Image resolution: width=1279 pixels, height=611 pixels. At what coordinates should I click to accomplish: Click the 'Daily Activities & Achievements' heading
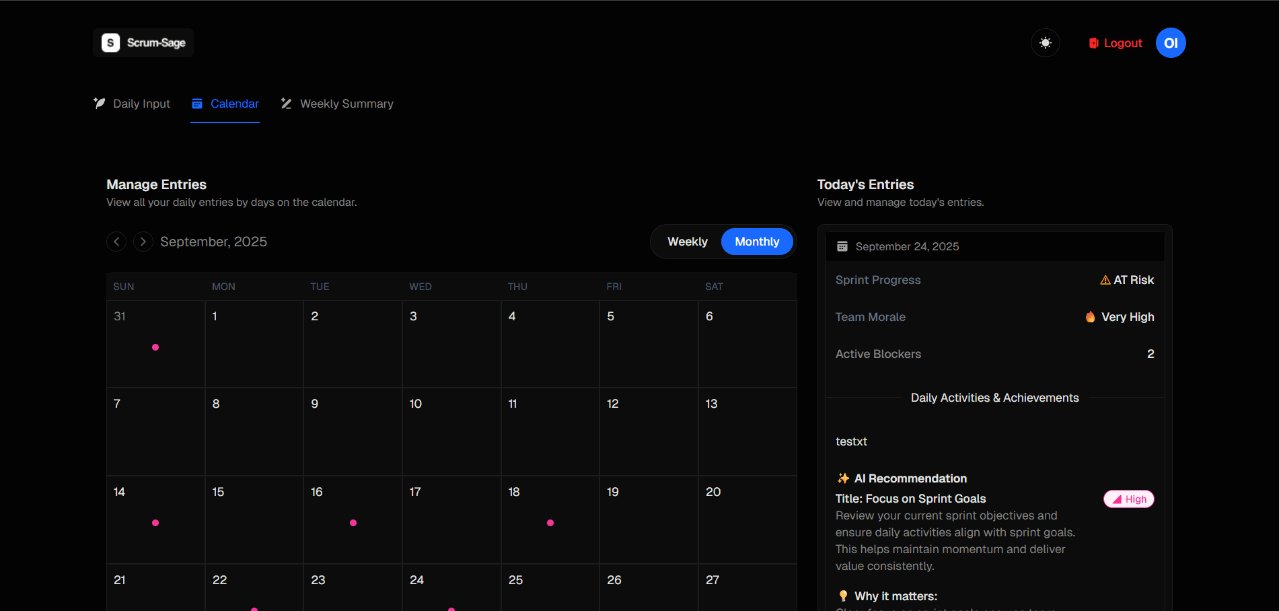pos(994,398)
